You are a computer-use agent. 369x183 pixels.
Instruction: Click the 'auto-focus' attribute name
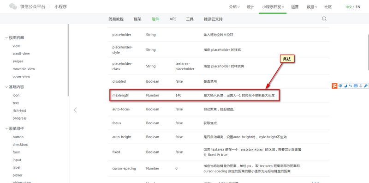121,109
